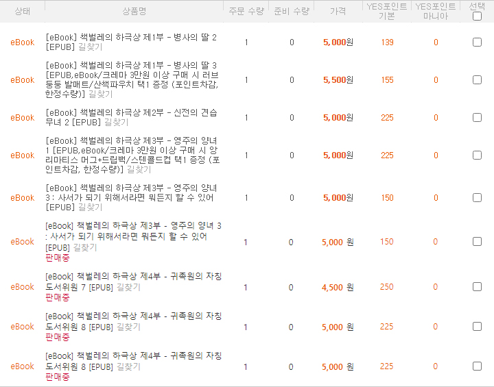
Task: Click 225 points in 영주의 양녀 1 row
Action: coord(387,155)
